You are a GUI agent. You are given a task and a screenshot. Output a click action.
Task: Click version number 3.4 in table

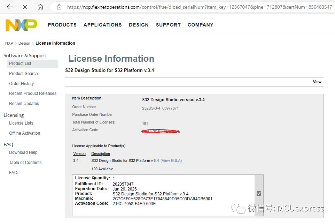click(x=76, y=160)
